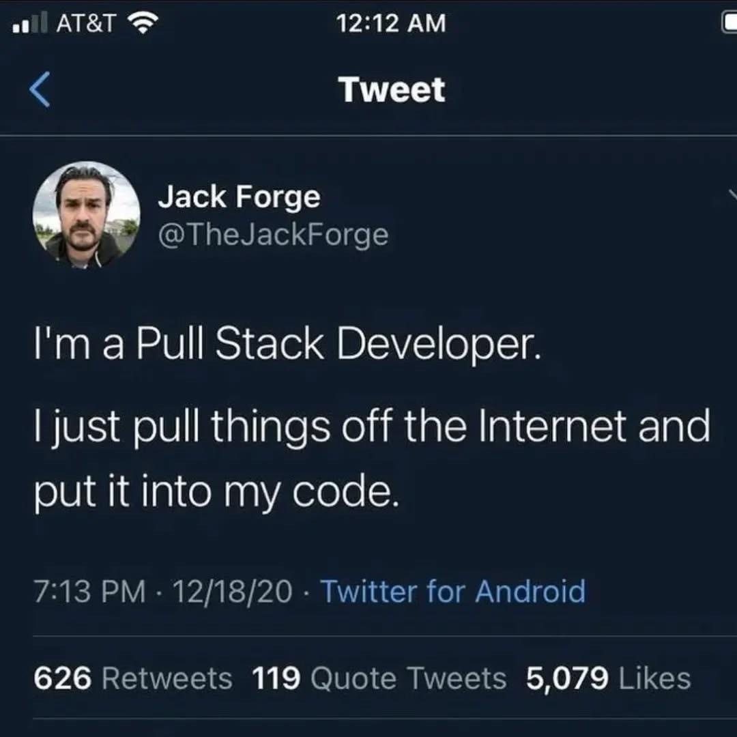This screenshot has width=737, height=737.
Task: Tap the "pull things off the Internet" line
Action: [x=372, y=427]
